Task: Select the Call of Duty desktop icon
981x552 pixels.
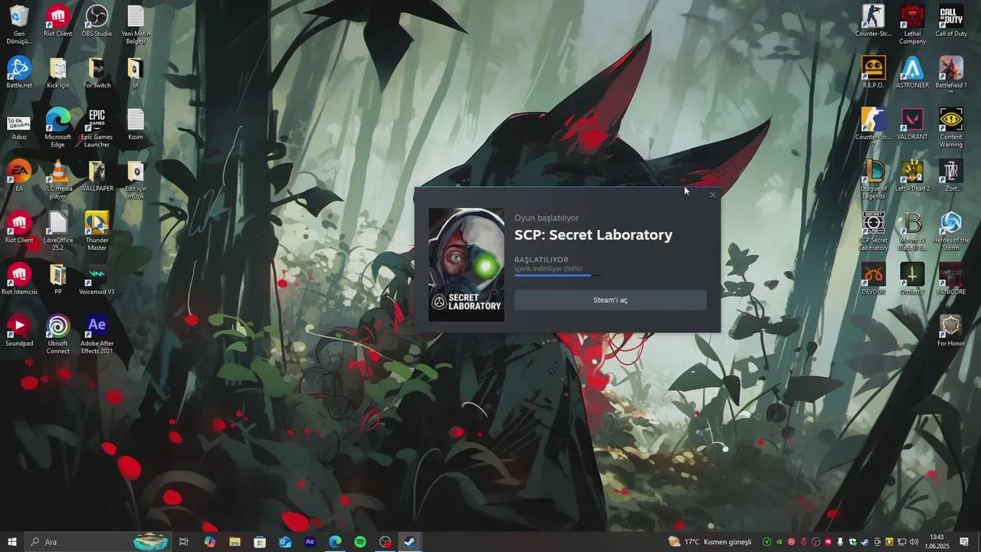Action: (951, 21)
